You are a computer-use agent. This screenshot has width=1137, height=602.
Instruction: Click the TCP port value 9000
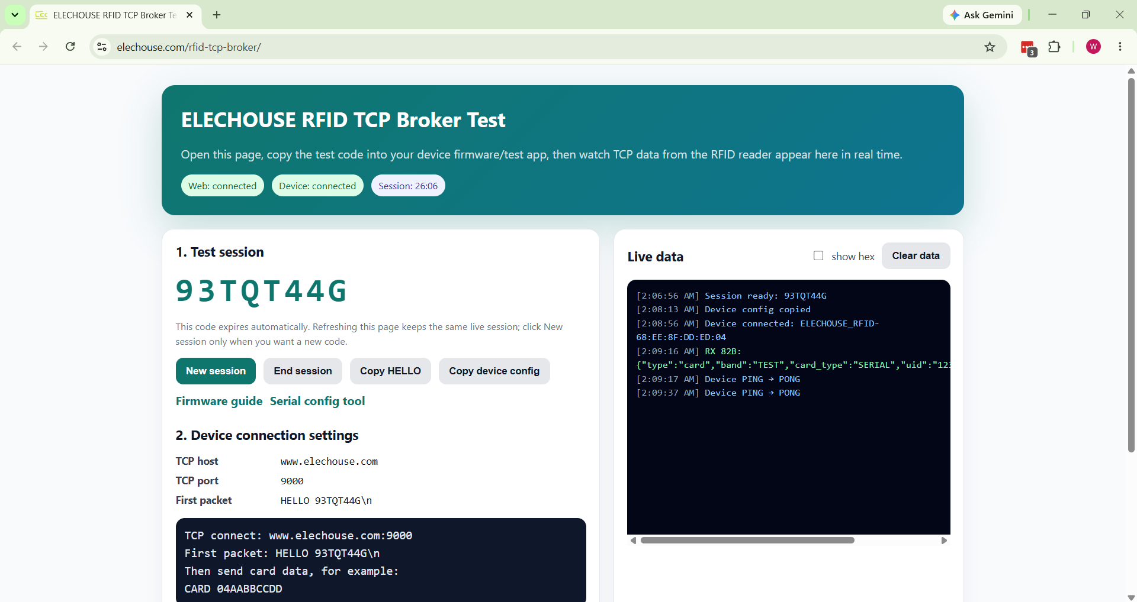pyautogui.click(x=292, y=481)
